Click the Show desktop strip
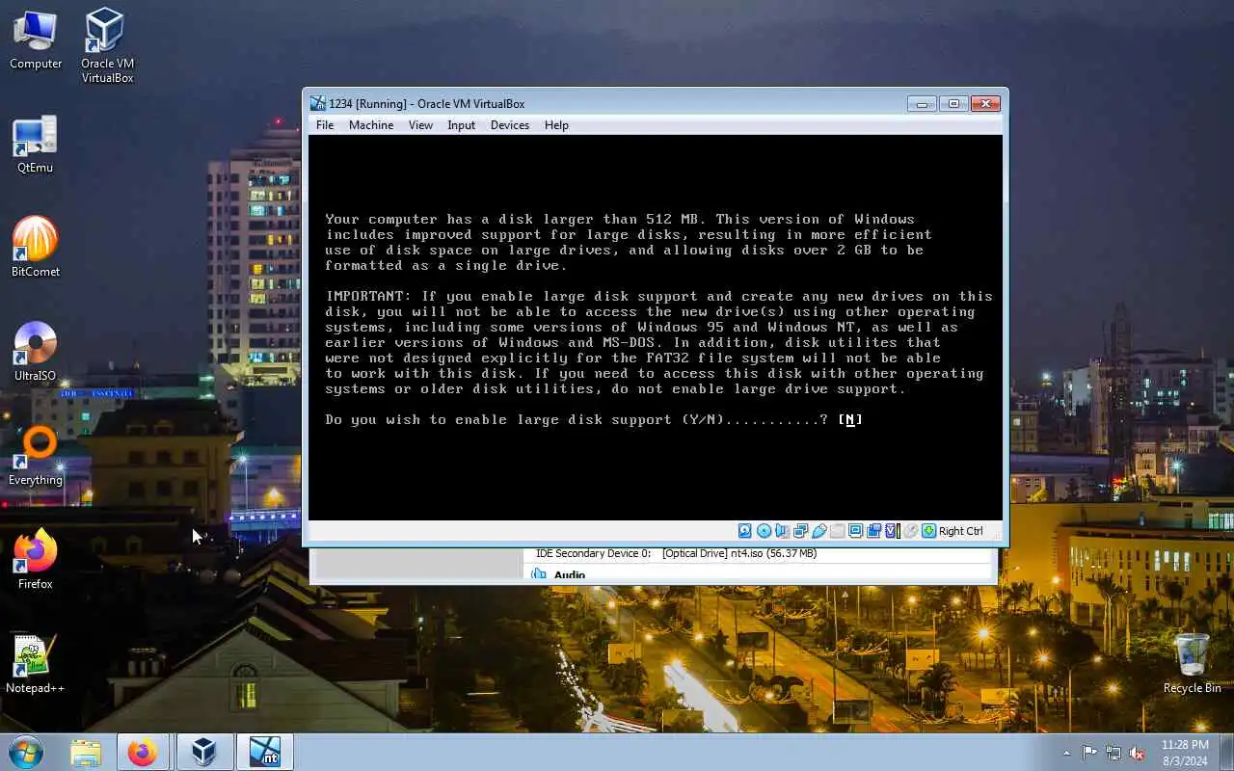The height and width of the screenshot is (771, 1234). pyautogui.click(x=1227, y=752)
